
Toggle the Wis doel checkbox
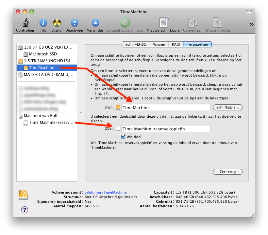pos(123,137)
